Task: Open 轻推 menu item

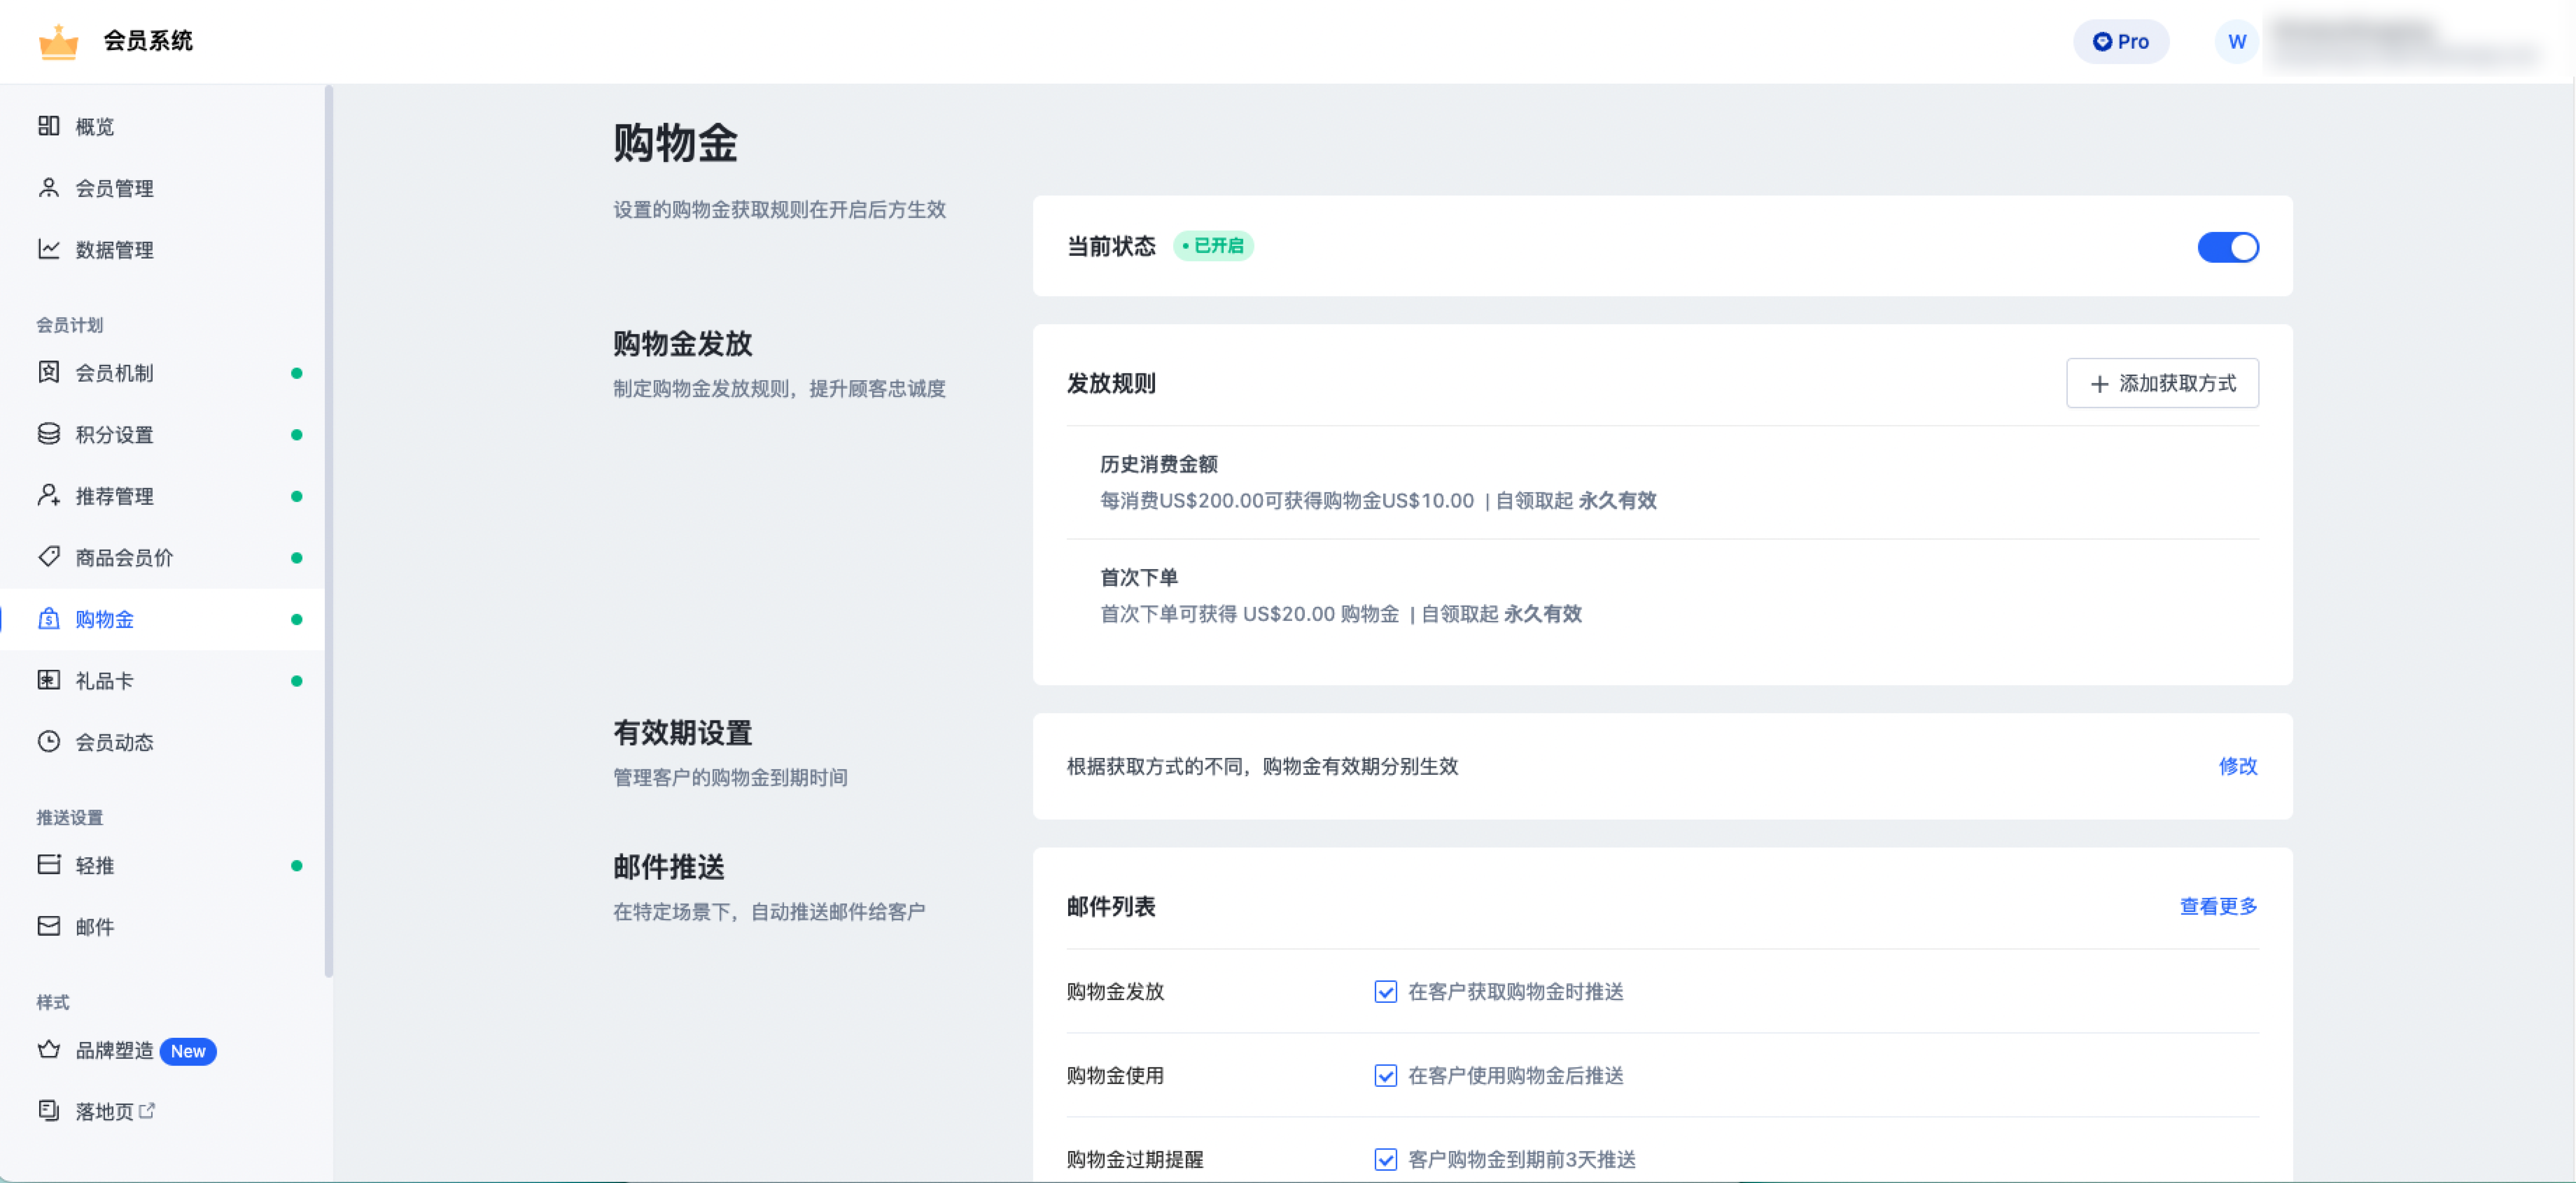Action: 162,865
